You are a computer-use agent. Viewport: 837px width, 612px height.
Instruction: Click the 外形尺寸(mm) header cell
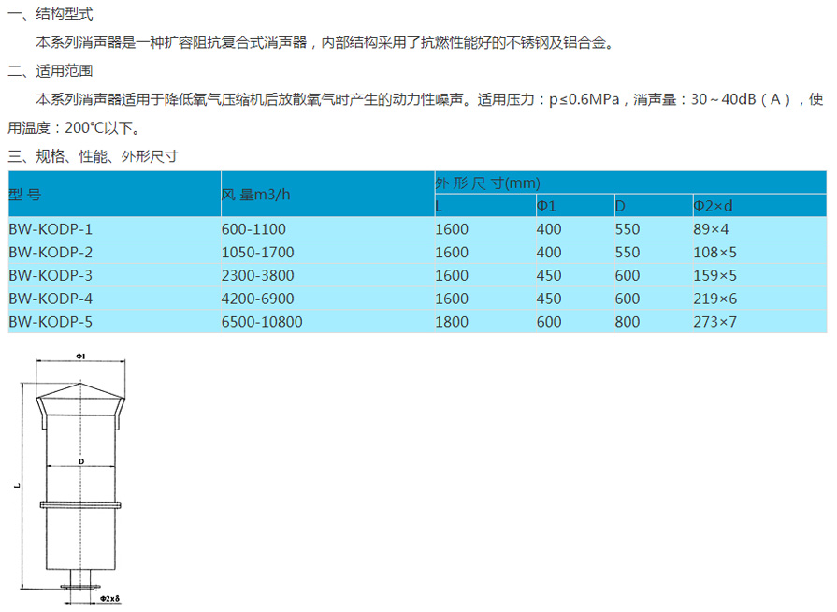pos(488,183)
